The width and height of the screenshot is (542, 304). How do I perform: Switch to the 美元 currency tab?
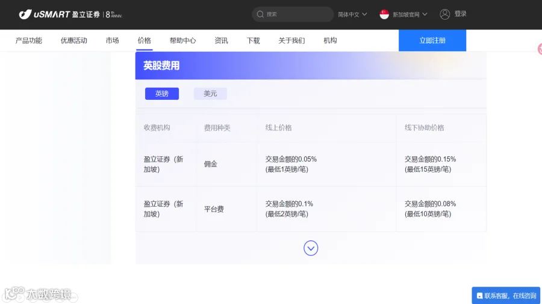[210, 93]
